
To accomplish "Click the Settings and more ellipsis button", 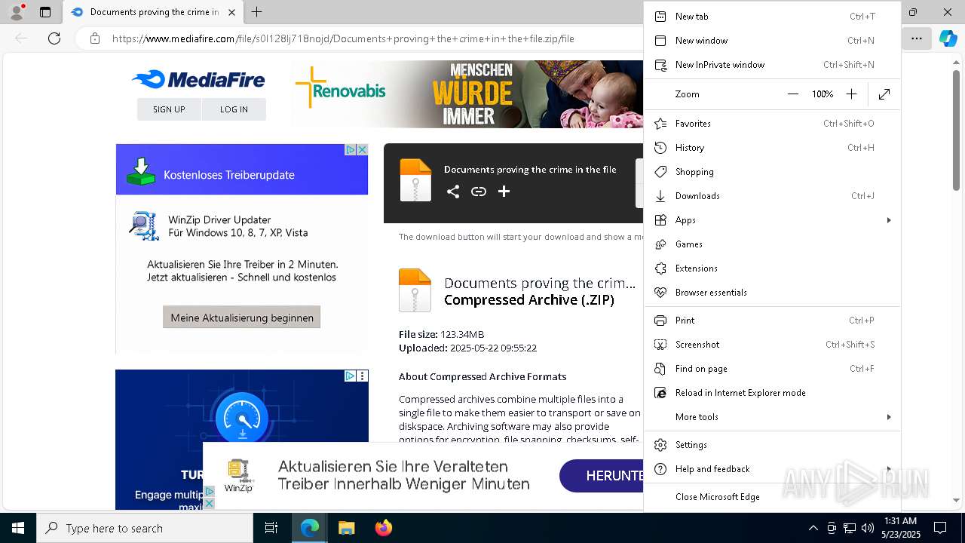I will [916, 38].
